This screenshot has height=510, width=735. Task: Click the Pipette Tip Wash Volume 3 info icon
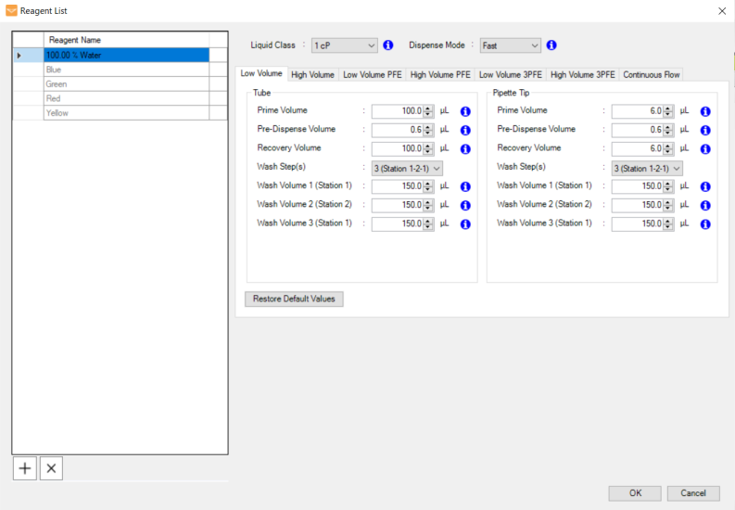coord(705,224)
